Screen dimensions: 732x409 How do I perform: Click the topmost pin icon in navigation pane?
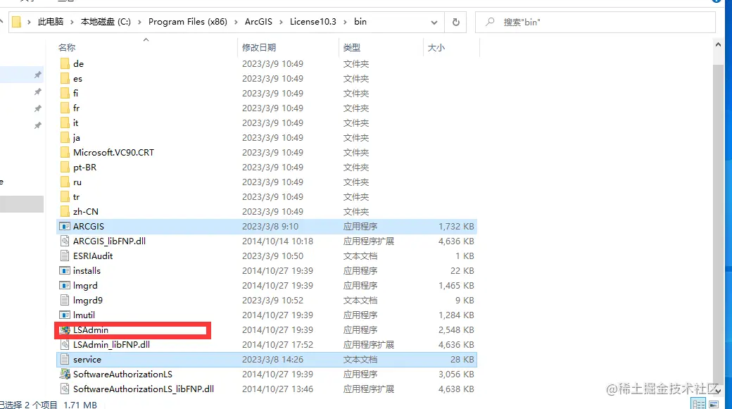click(x=38, y=75)
